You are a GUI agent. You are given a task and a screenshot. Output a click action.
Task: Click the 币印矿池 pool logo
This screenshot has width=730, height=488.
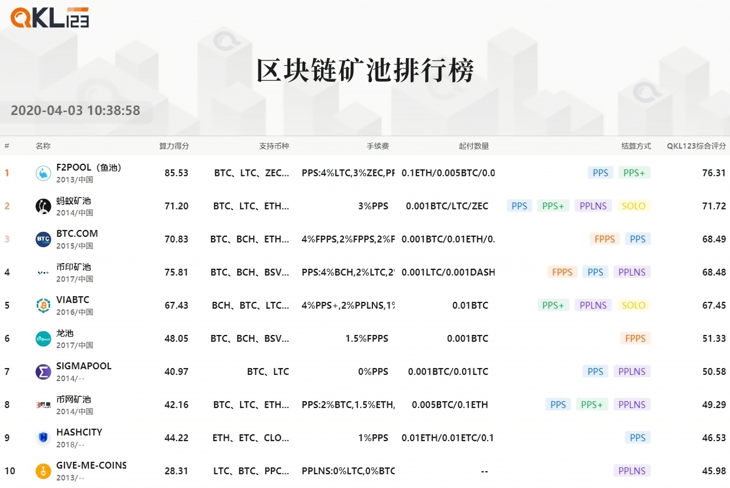pyautogui.click(x=43, y=272)
